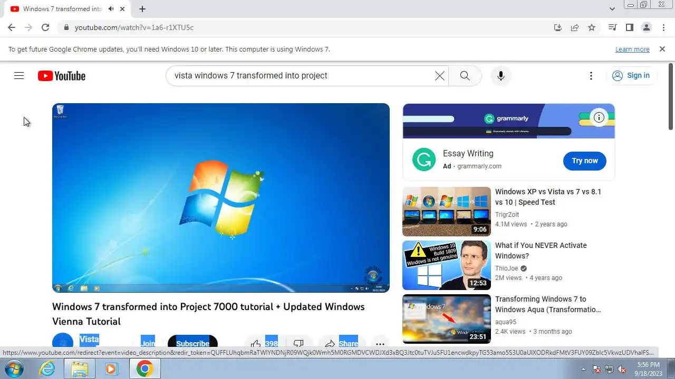Install app icon in address bar
This screenshot has width=675, height=379.
pos(558,27)
